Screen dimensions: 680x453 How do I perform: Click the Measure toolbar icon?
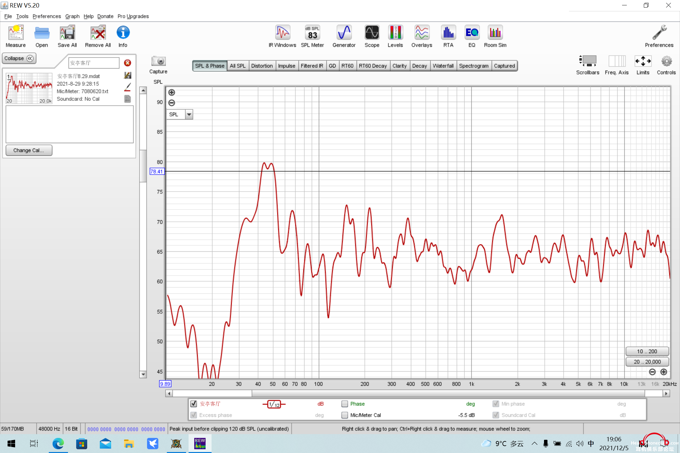pyautogui.click(x=16, y=32)
